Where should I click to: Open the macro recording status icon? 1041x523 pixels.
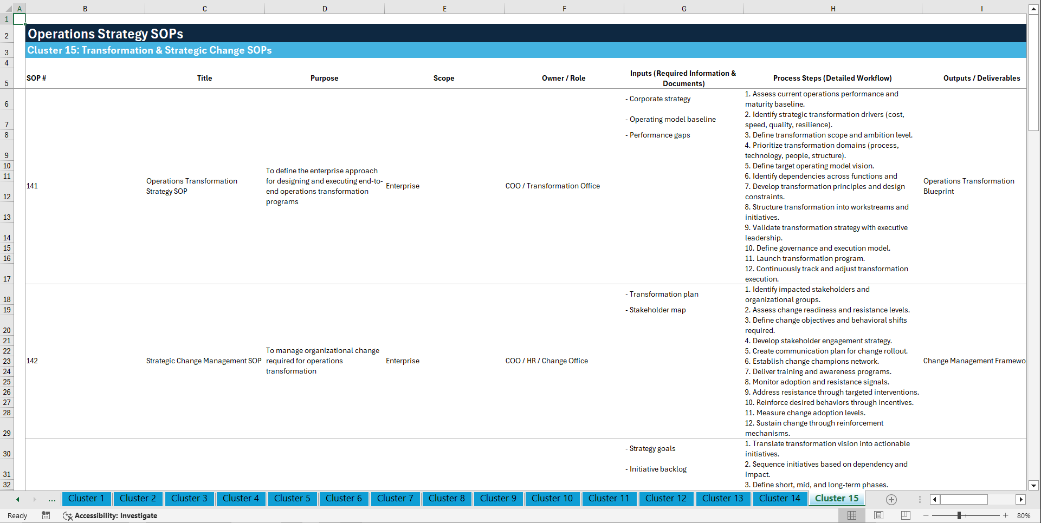coord(46,515)
